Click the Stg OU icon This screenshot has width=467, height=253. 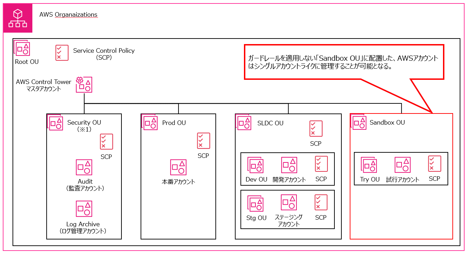[x=255, y=204]
